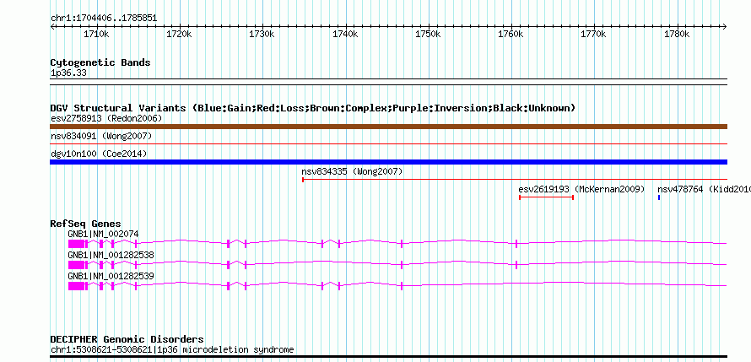Click the right arrowhead of the ruler
The width and height of the screenshot is (751, 362).
725,26
